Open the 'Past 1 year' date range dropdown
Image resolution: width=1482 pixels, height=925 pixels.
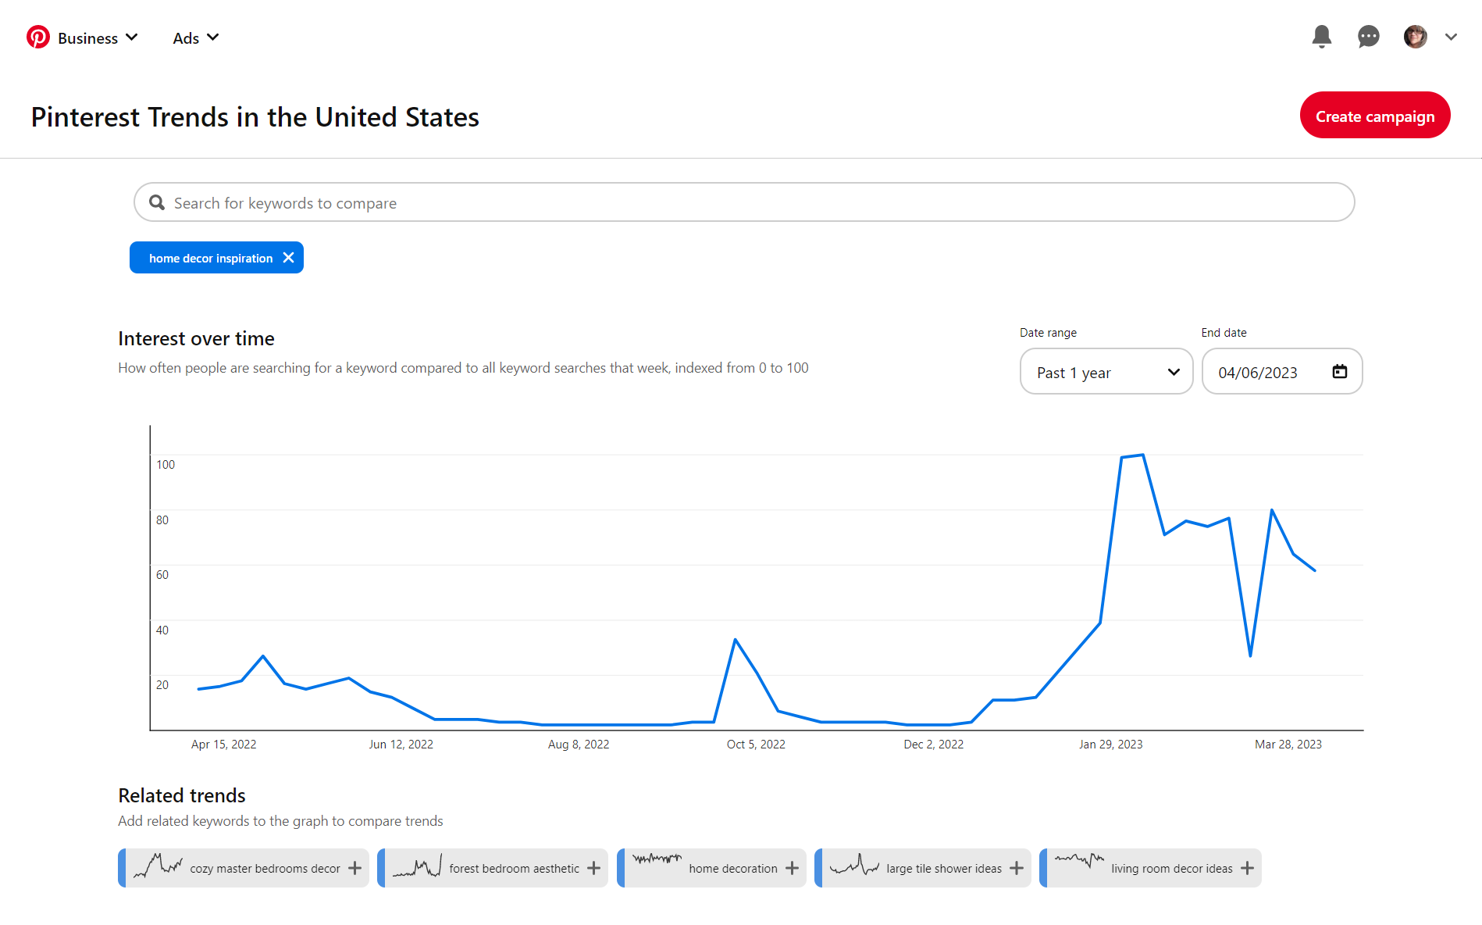1106,372
